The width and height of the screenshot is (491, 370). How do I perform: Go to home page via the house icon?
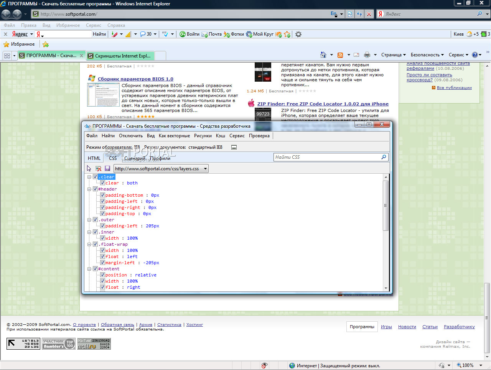pyautogui.click(x=323, y=55)
